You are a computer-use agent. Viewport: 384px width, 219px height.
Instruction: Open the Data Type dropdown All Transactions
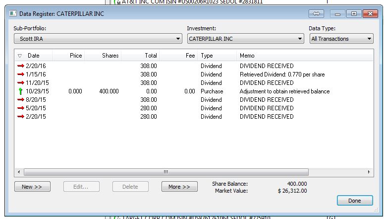[x=341, y=39]
